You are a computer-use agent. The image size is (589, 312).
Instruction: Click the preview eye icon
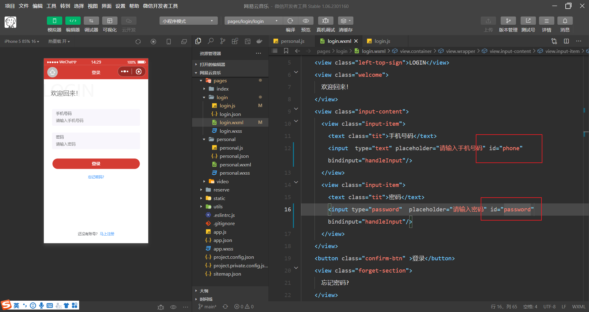coord(306,20)
